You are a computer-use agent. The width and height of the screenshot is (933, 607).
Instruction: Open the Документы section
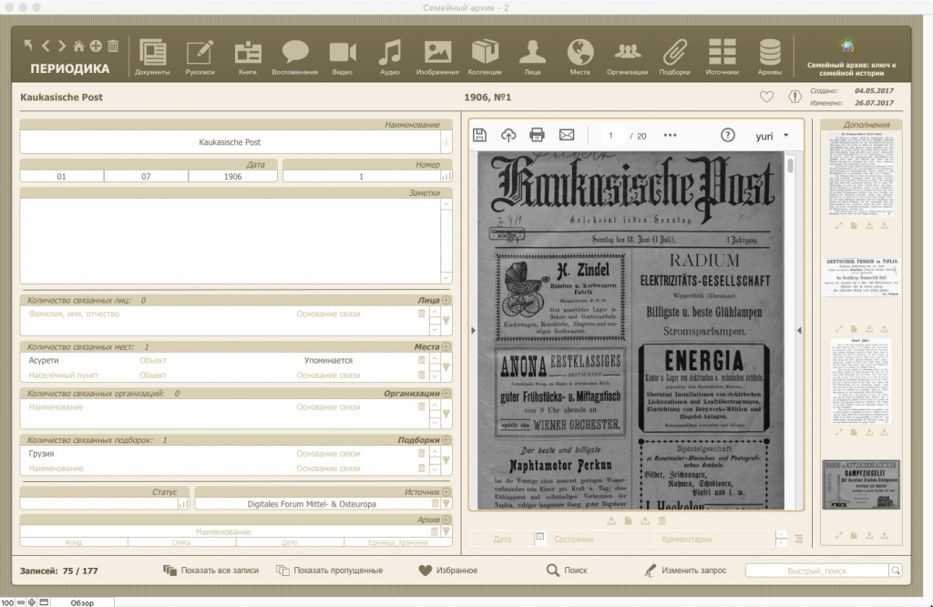(152, 57)
